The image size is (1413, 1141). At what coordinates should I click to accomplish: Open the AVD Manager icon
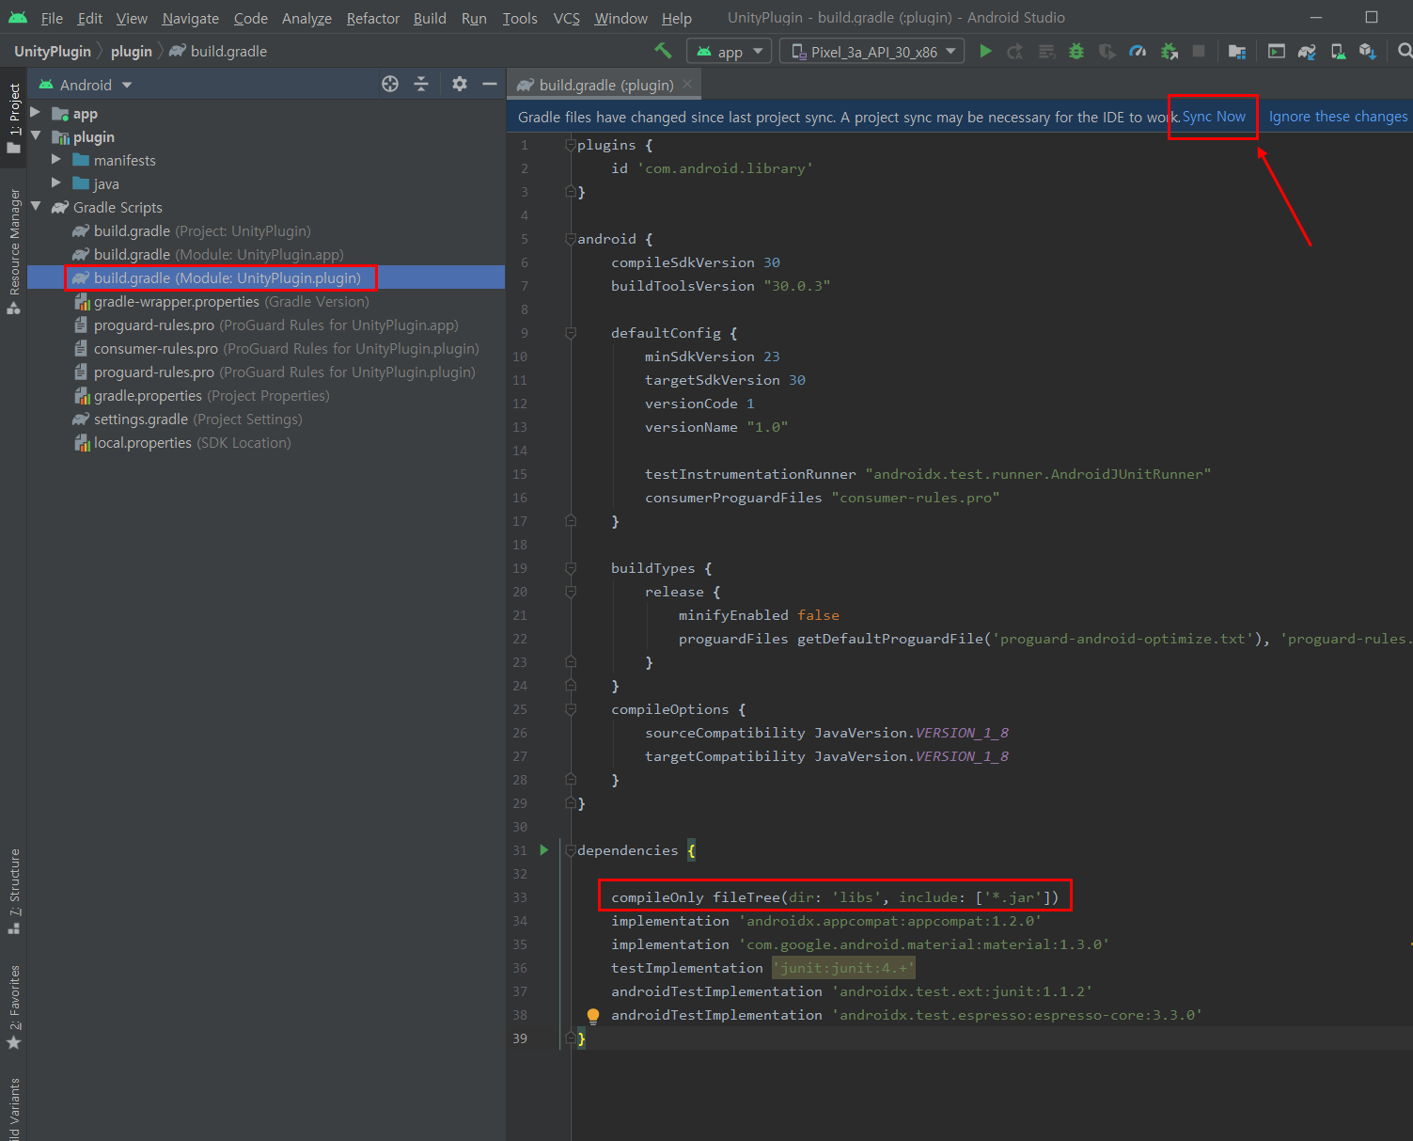1338,52
